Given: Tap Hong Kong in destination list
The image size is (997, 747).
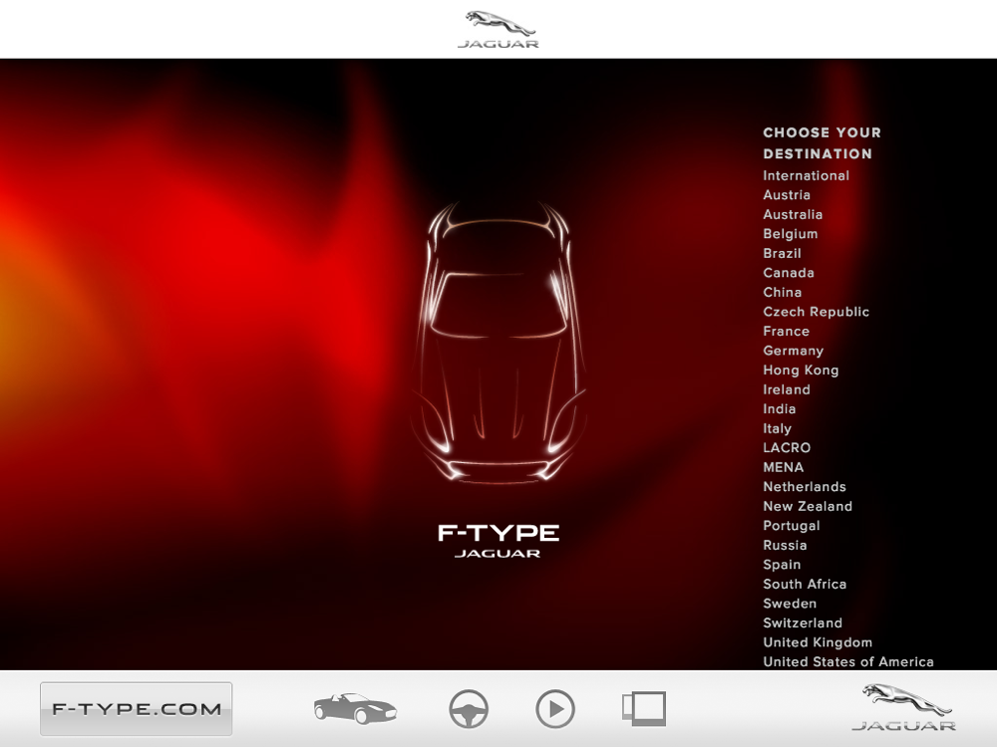Looking at the screenshot, I should (801, 371).
